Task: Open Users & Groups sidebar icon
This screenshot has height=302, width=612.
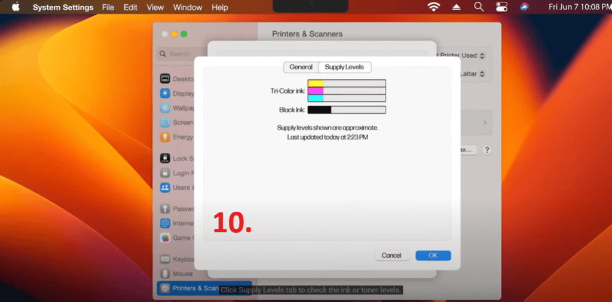Action: click(x=165, y=187)
